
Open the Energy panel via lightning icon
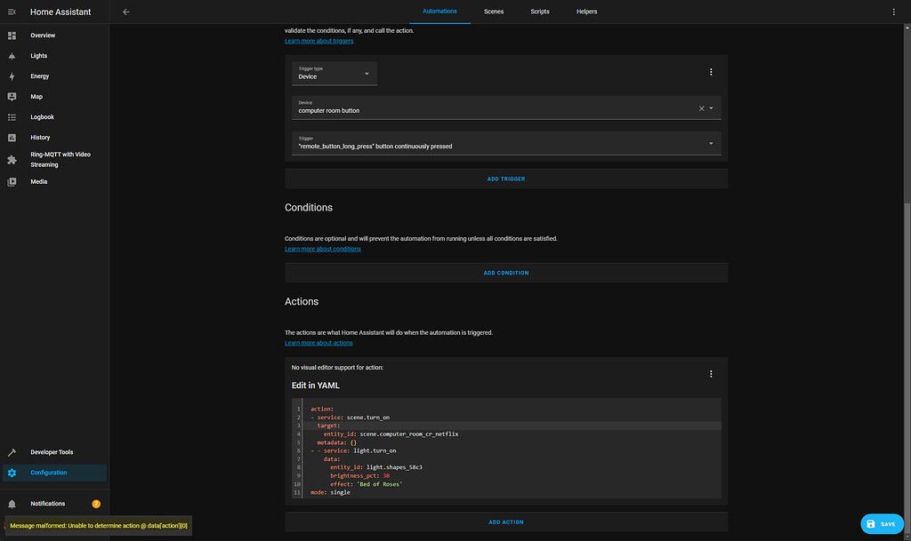point(12,76)
